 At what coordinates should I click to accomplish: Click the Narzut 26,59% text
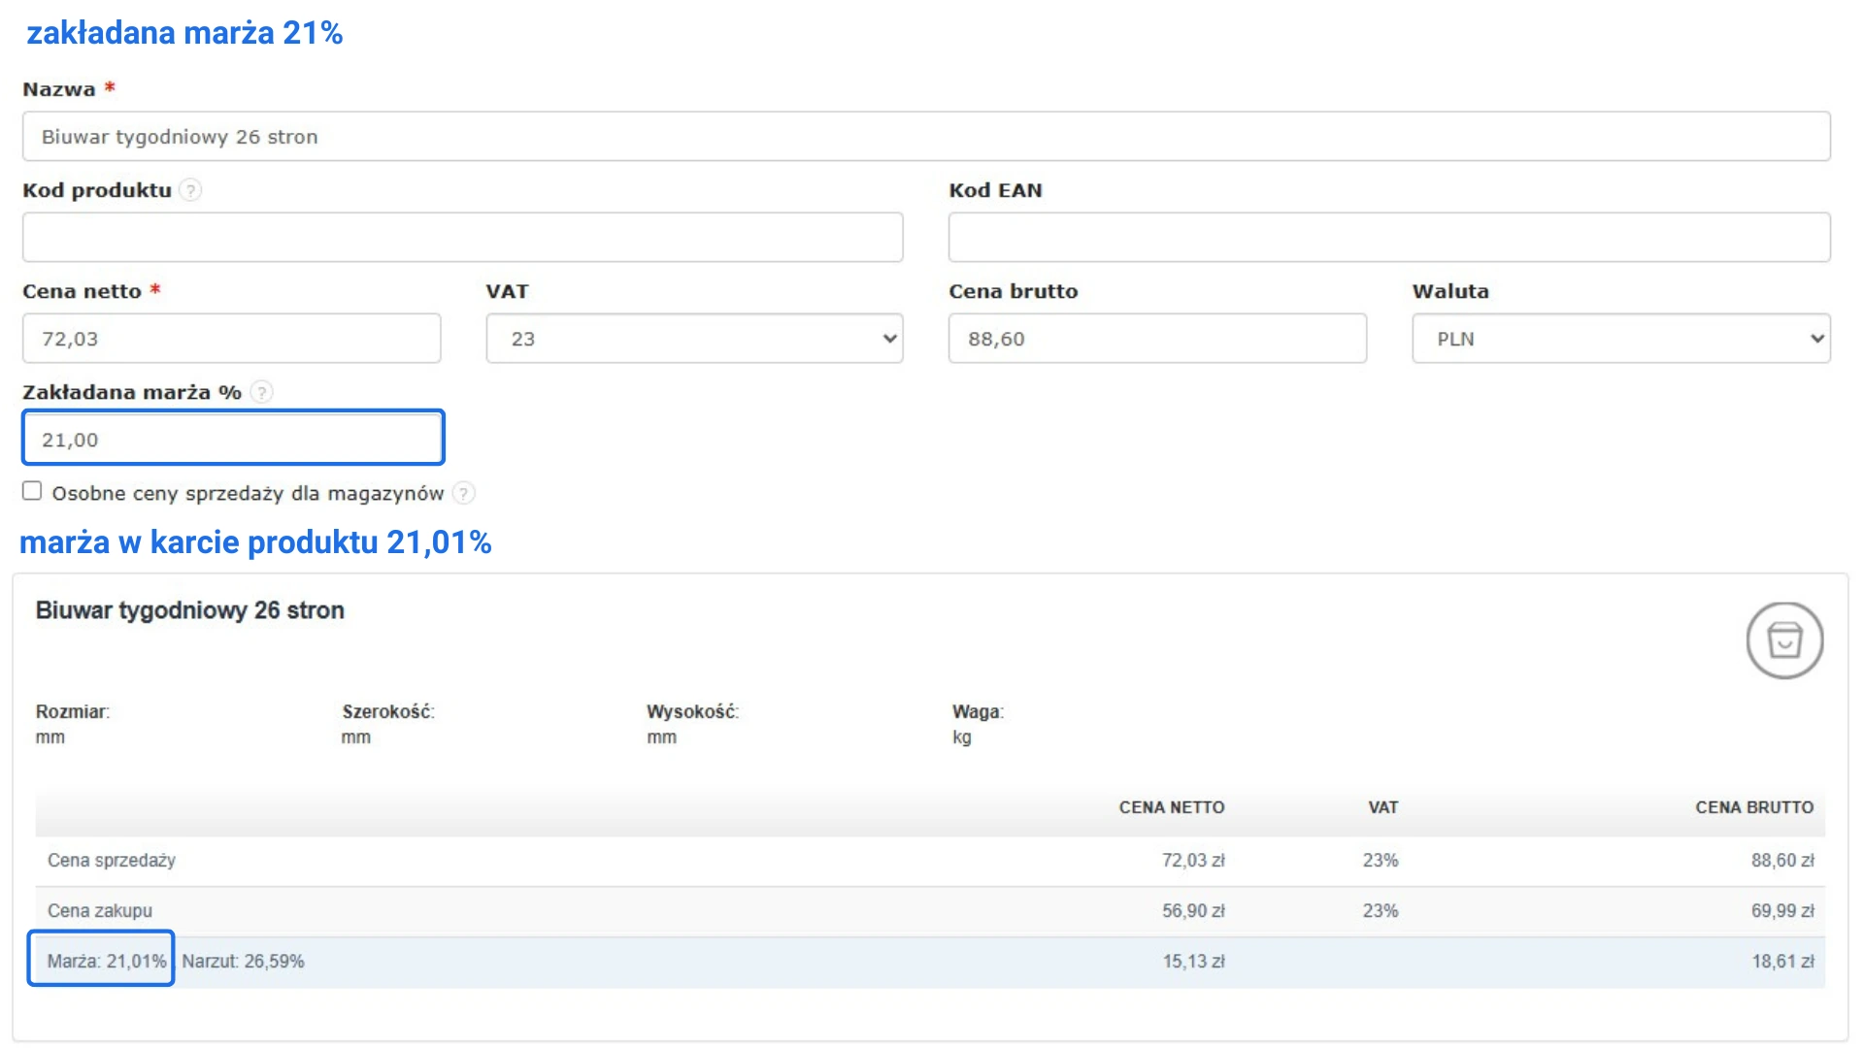tap(243, 962)
